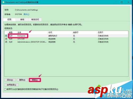Click the C:\Documents and Settings path text
Screen dimensions: 133x99
point(26,10)
